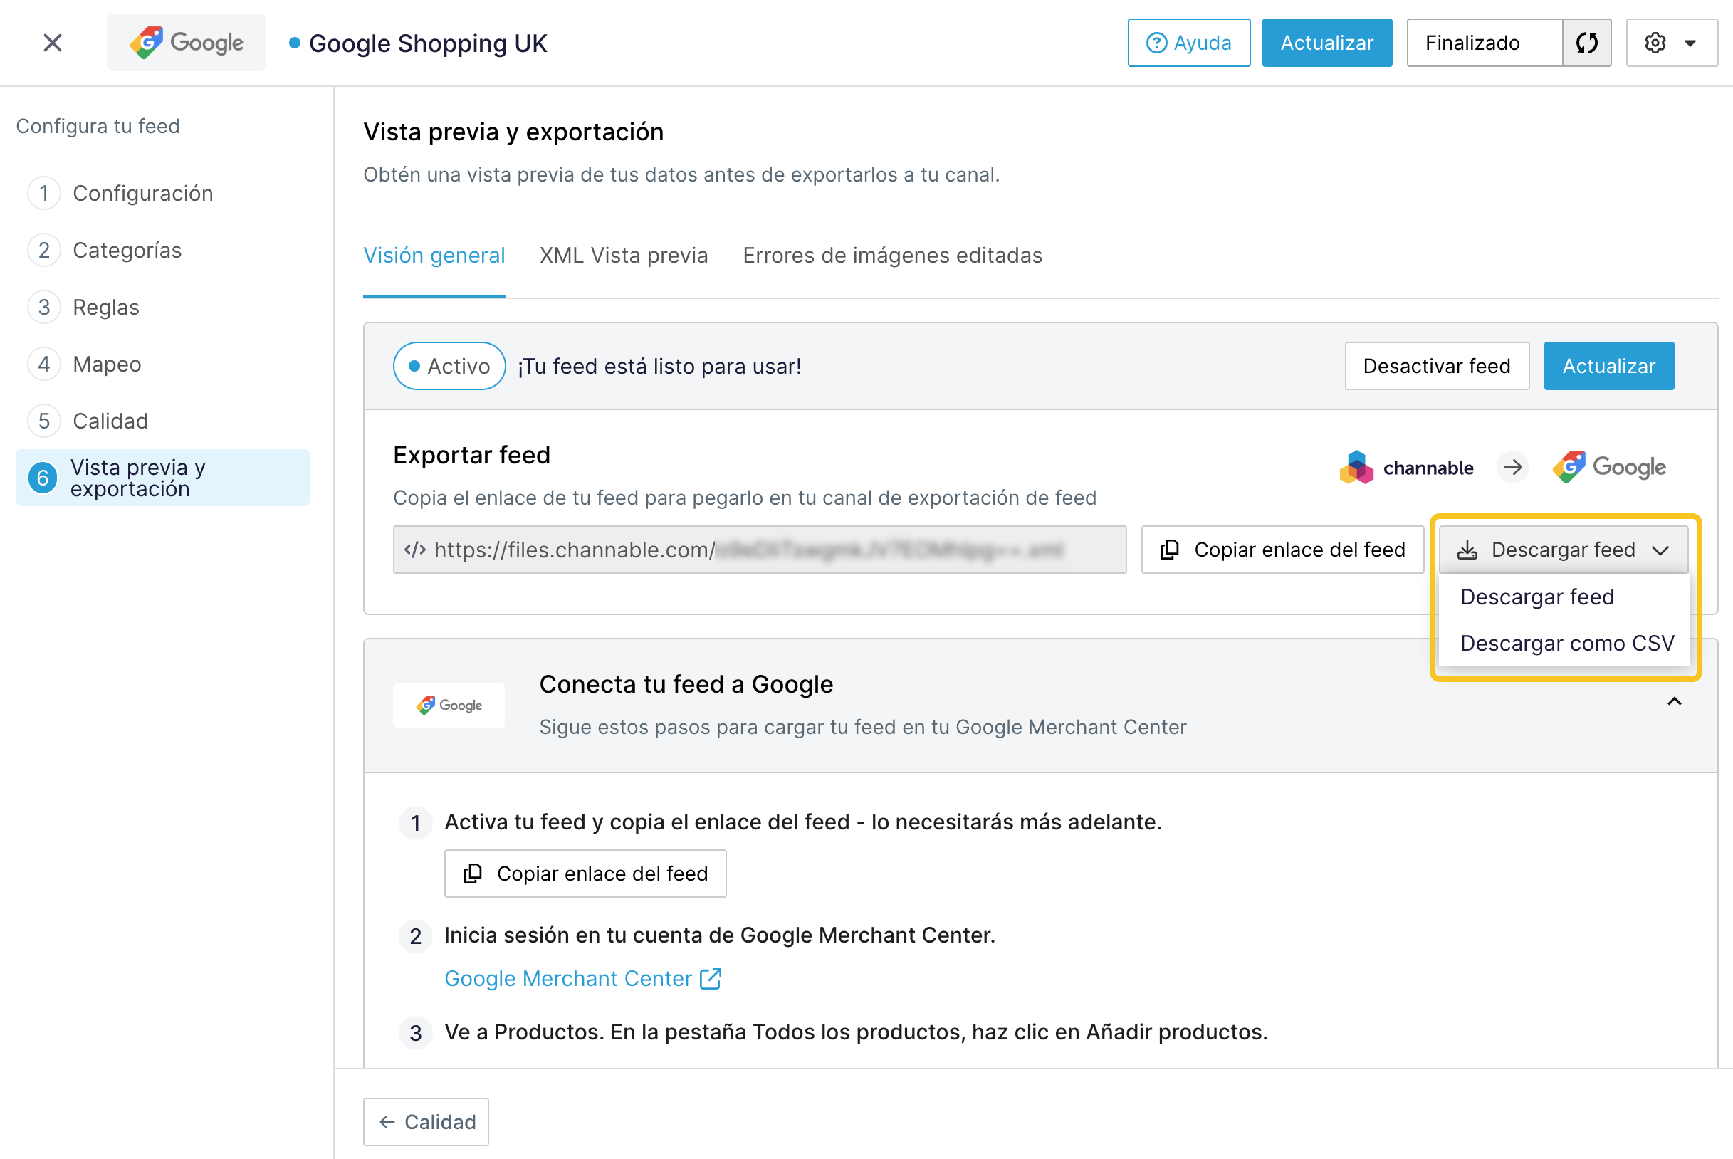Viewport: 1733px width, 1159px height.
Task: Toggle the Descargar feed dropdown button
Action: click(x=1563, y=549)
